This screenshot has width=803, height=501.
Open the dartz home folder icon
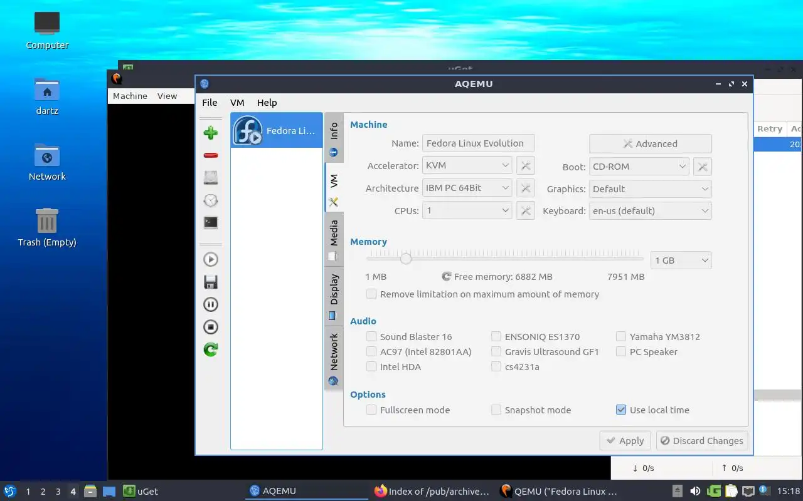pos(47,90)
